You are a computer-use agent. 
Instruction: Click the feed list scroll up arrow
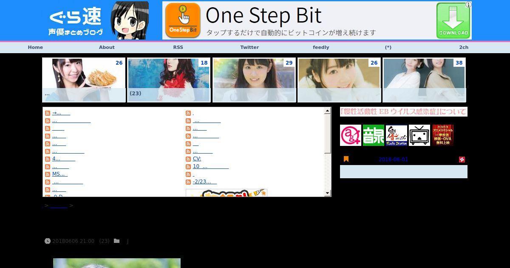tap(327, 111)
